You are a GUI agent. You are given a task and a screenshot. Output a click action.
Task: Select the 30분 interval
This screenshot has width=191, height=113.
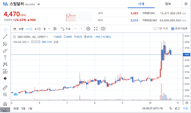tap(21, 29)
